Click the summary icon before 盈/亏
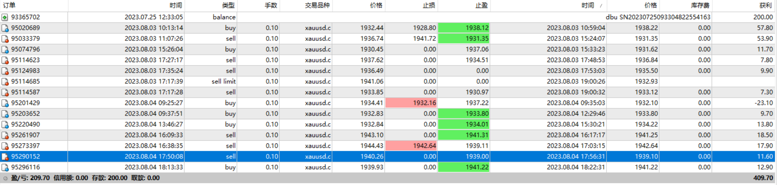The width and height of the screenshot is (777, 185). [5, 178]
